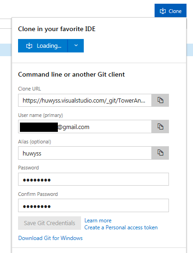
Task: Click the Alias (optional) label
Action: pyautogui.click(x=35, y=142)
